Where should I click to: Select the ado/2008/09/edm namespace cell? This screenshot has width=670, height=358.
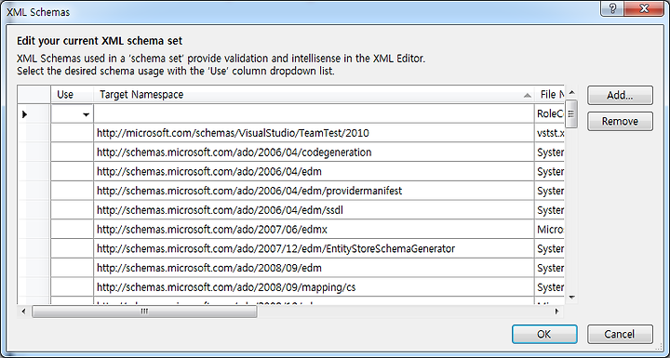click(x=315, y=268)
